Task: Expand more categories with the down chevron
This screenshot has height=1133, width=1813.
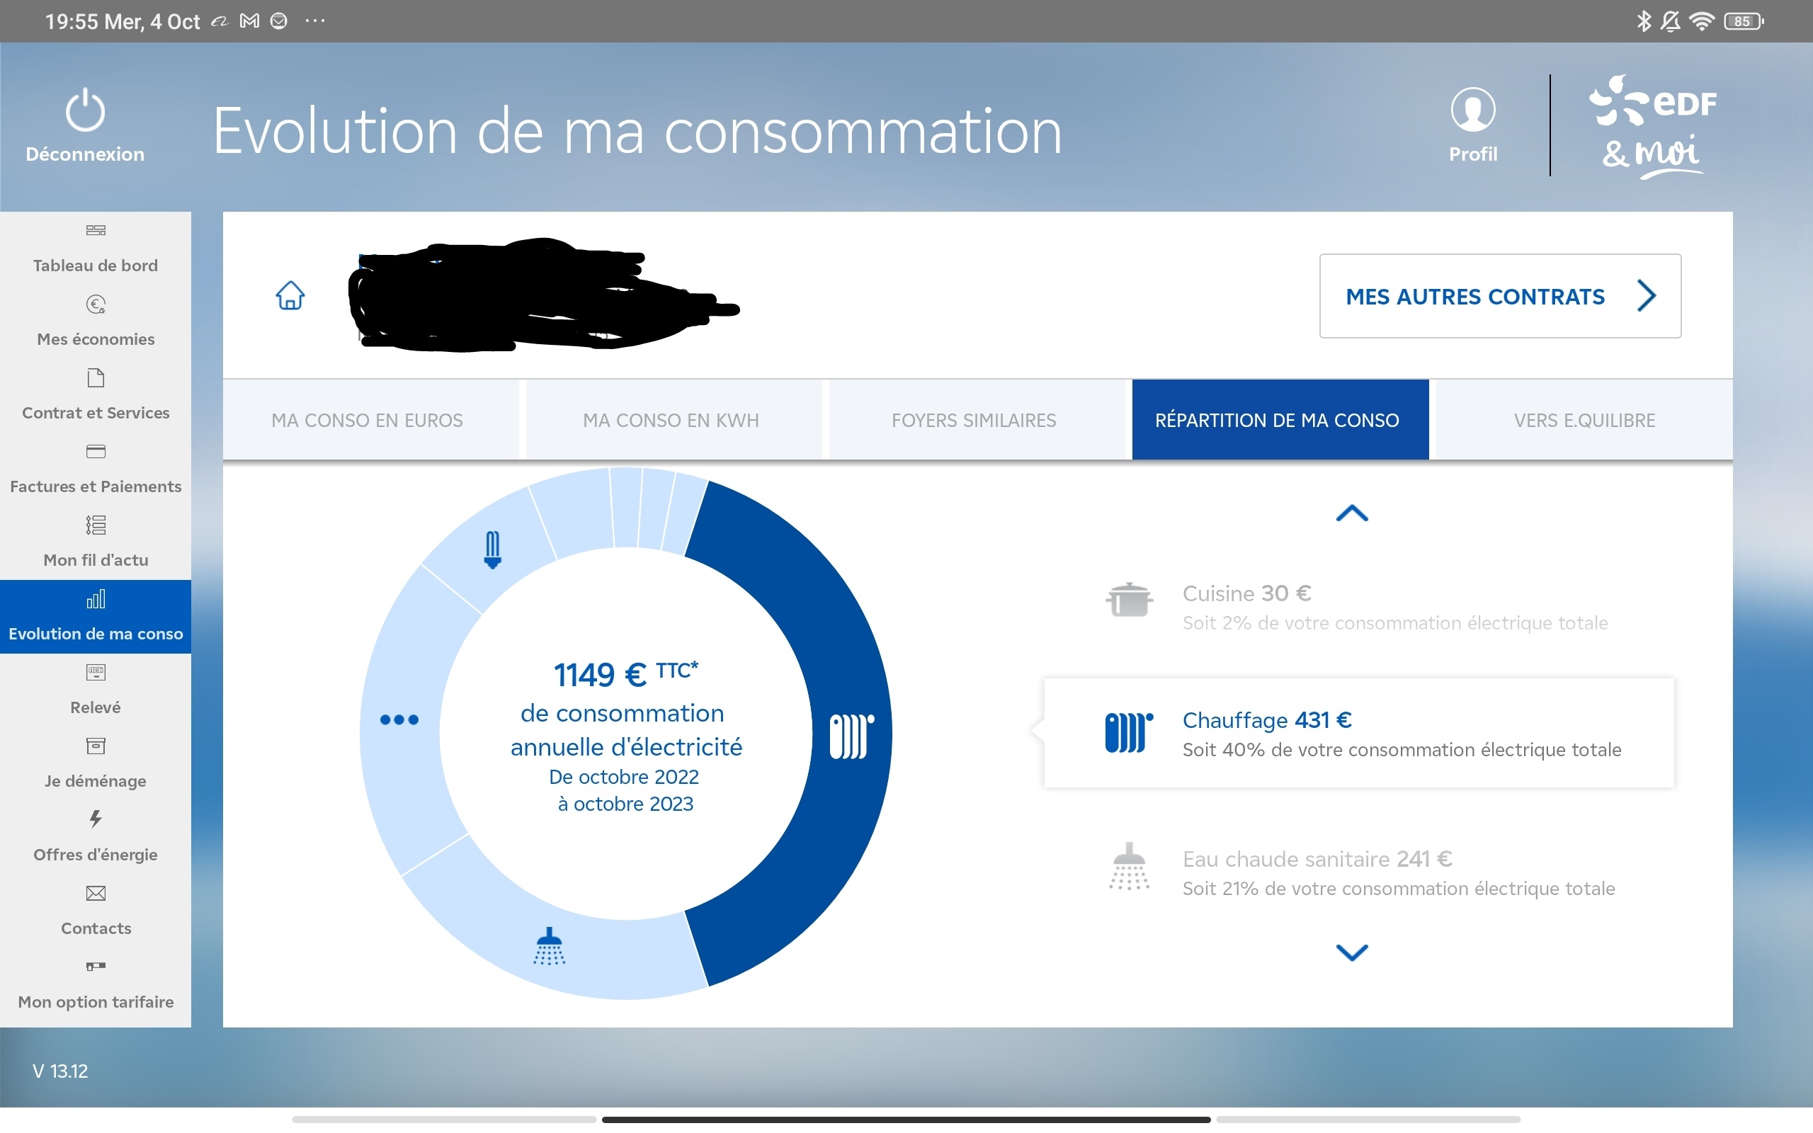Action: point(1351,952)
